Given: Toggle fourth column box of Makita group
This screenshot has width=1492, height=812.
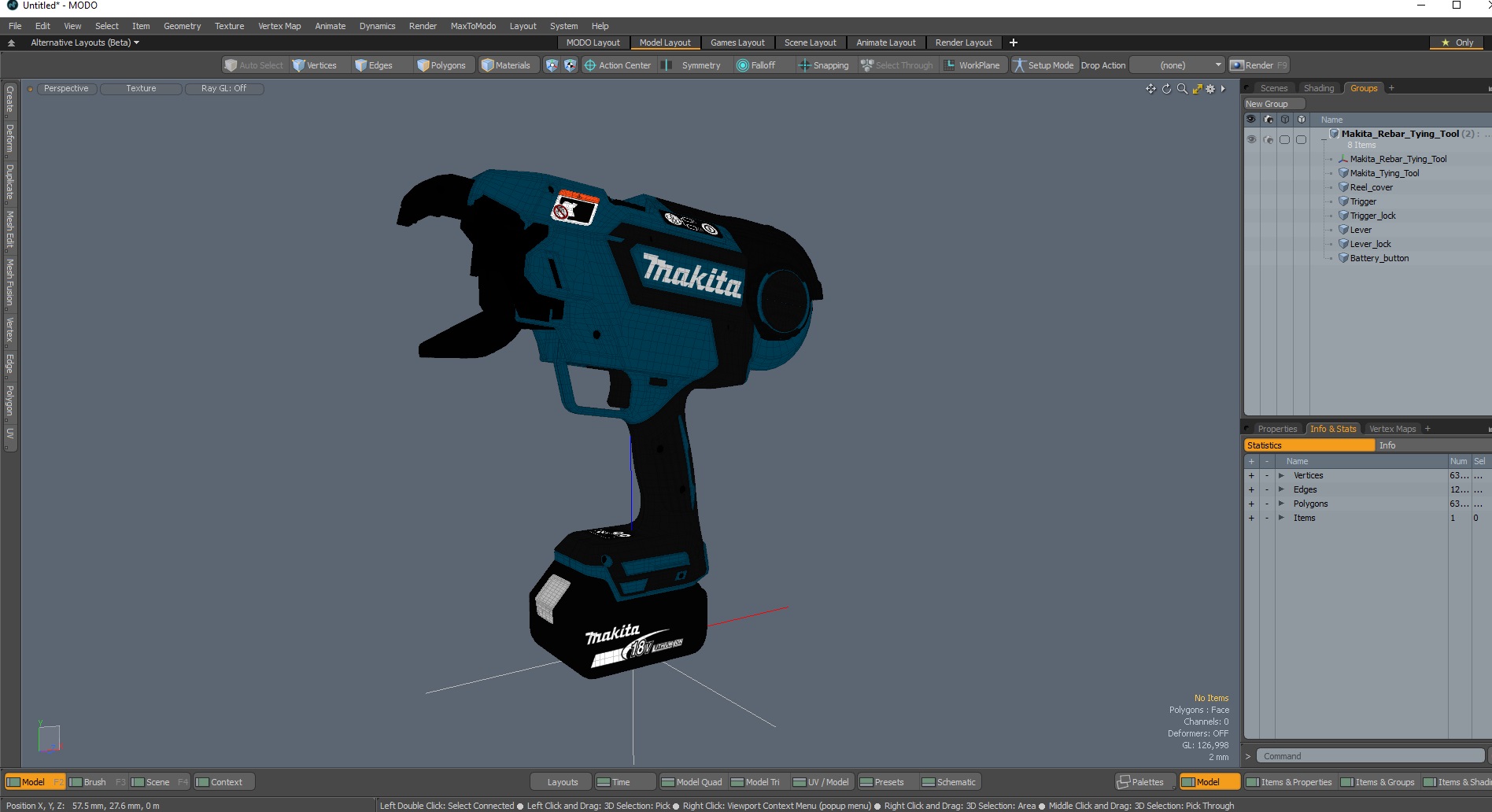Looking at the screenshot, I should click(x=1302, y=139).
